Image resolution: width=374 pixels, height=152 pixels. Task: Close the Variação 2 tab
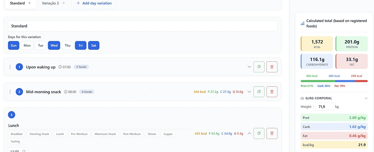click(x=63, y=3)
